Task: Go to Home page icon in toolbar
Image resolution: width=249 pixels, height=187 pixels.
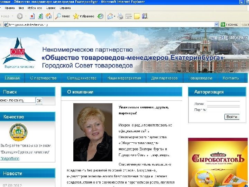Action: (49, 16)
